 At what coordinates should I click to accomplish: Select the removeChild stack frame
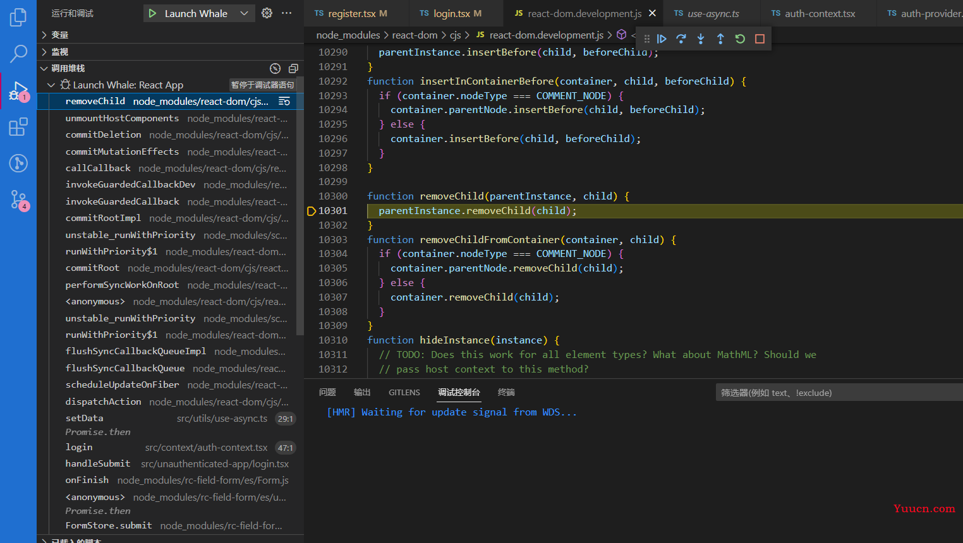tap(167, 101)
